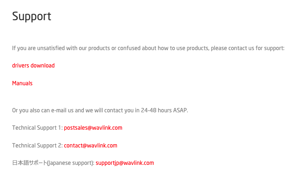Screen dimensions: 300x181
Task: Select the contact@wavlink.com email link
Action: (x=90, y=145)
